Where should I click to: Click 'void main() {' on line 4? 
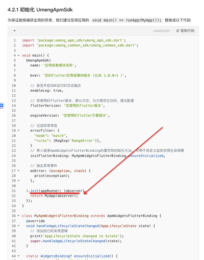click(x=35, y=55)
